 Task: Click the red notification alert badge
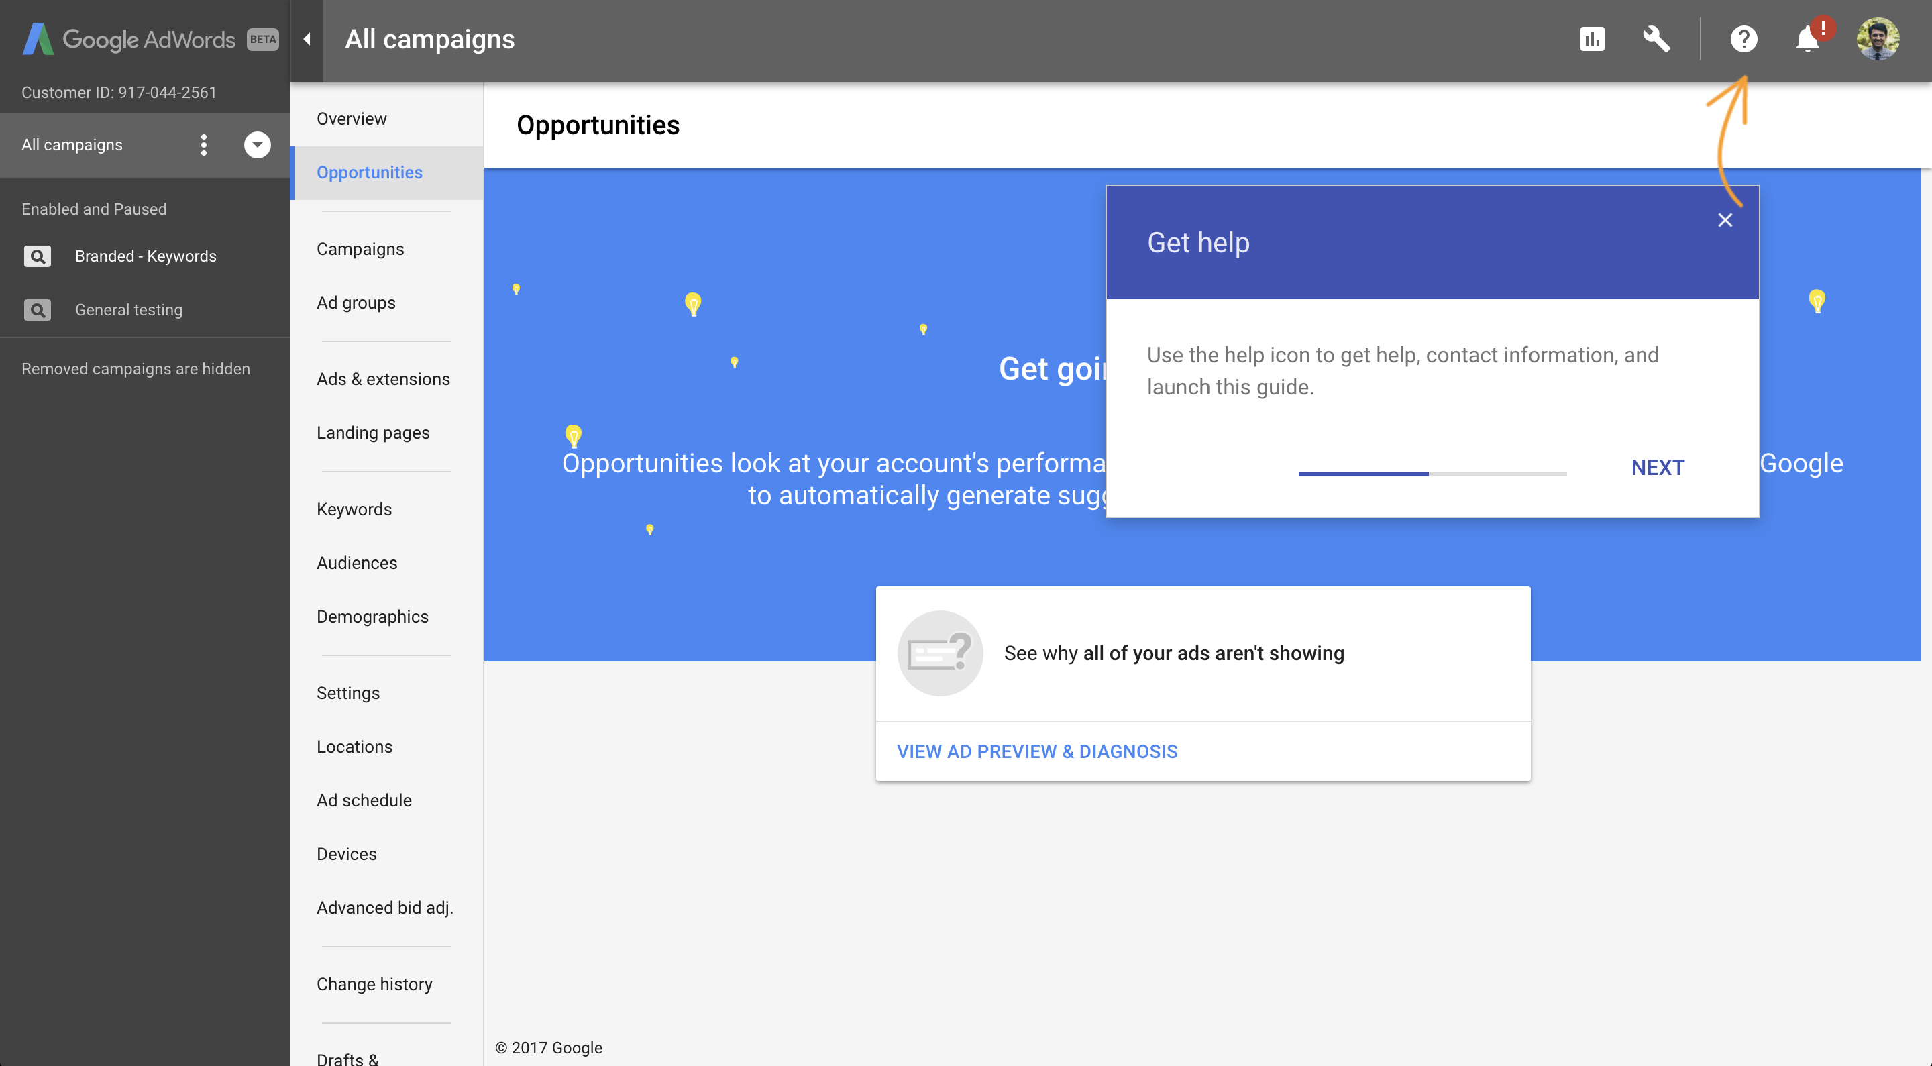(1823, 28)
